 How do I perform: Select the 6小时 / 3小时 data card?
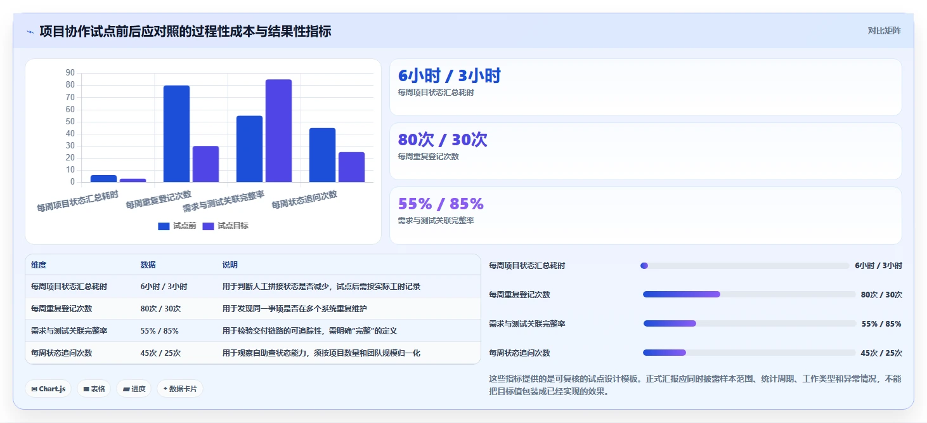tap(645, 88)
